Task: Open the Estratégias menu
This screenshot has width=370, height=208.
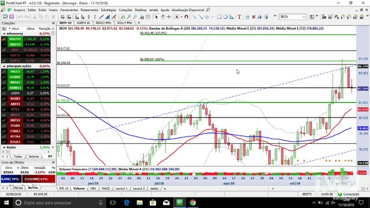Action: pos(108,10)
